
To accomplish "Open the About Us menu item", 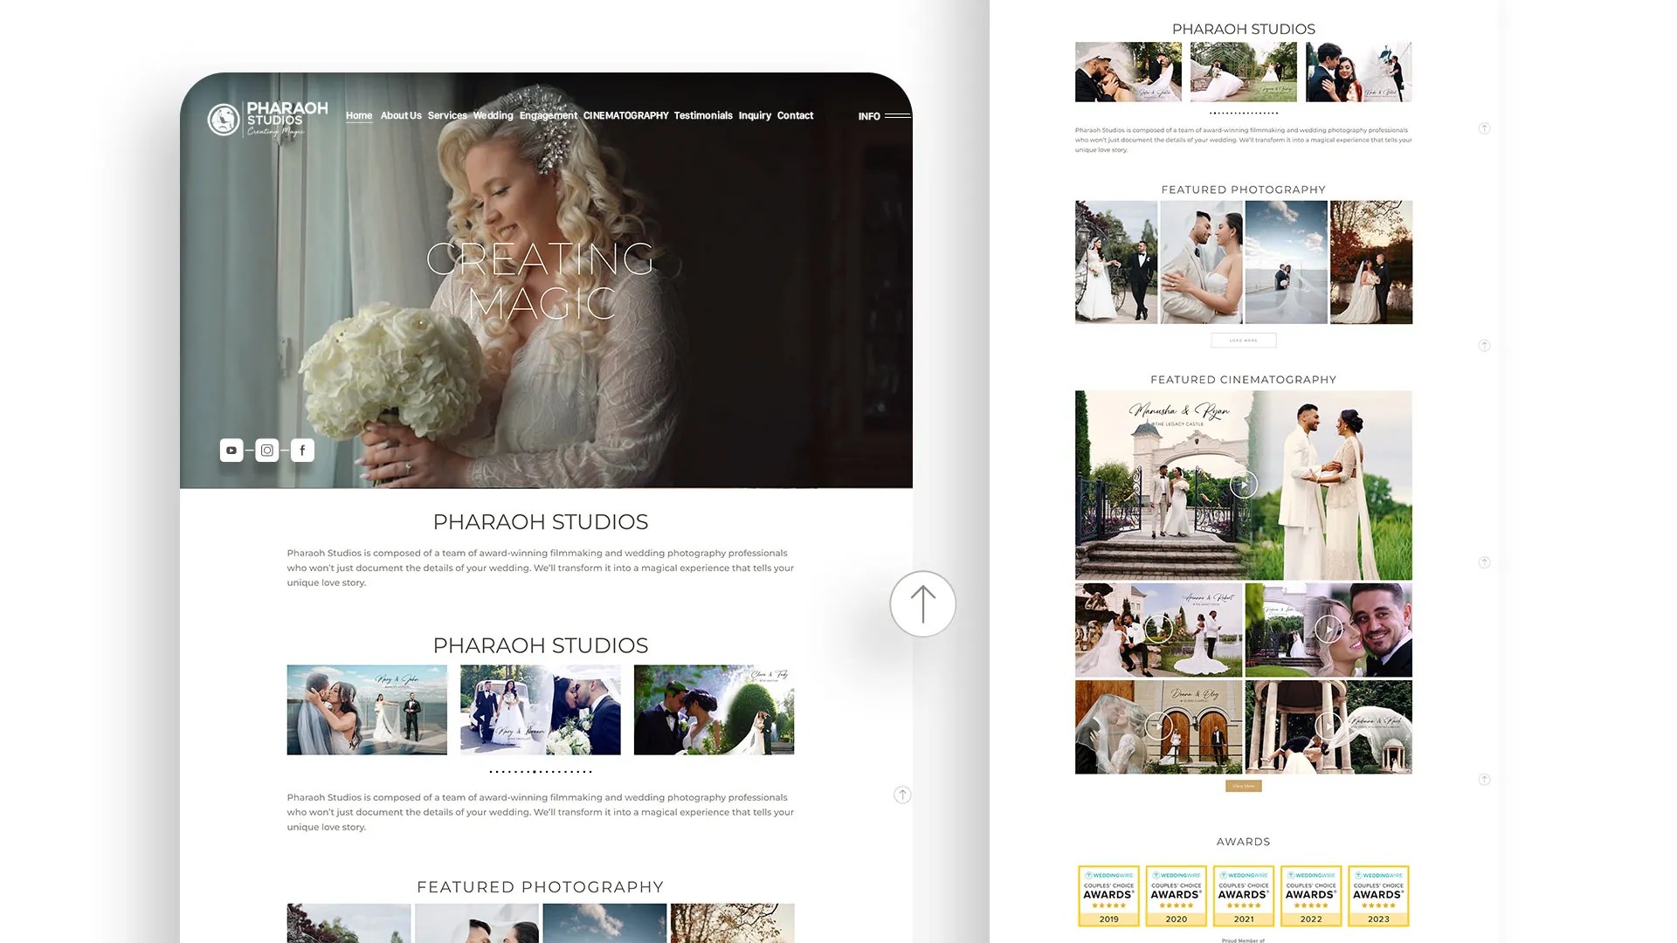I will tap(401, 115).
